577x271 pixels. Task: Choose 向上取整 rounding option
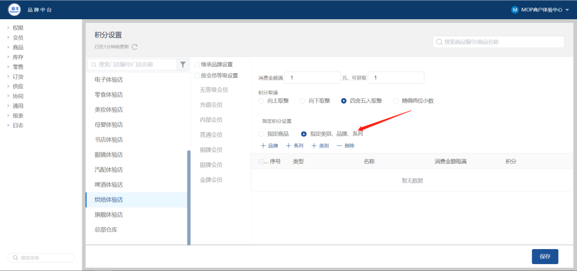261,101
